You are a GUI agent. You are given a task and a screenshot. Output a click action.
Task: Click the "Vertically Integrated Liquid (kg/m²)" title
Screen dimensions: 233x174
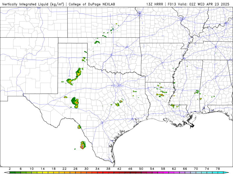click(x=33, y=4)
